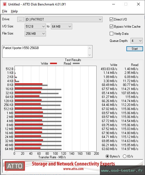Click the 32 KB read value 107.65 MB/s
The image size is (145, 175).
(x=130, y=93)
